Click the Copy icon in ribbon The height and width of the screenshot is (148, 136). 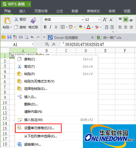[x=16, y=27]
